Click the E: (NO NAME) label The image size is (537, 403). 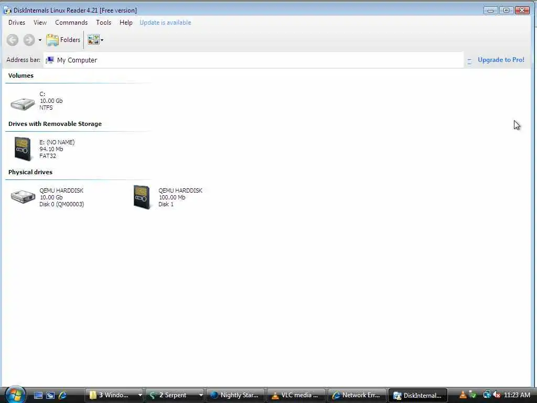pos(57,142)
